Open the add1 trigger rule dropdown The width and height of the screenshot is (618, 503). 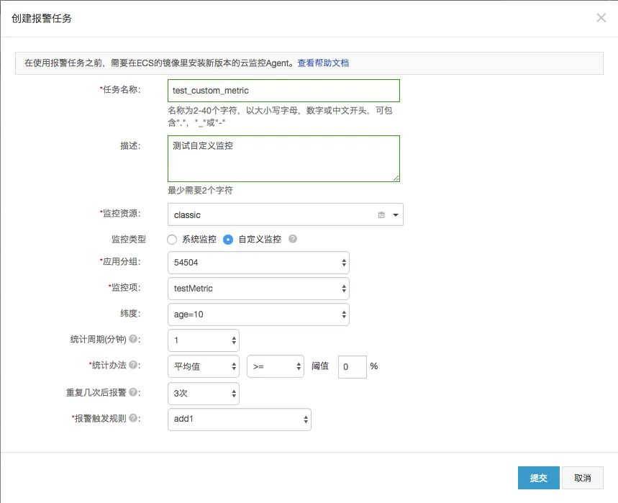[240, 420]
